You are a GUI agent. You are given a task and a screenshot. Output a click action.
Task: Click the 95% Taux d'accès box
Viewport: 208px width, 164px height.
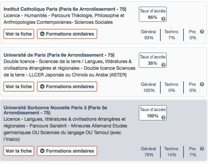(x=153, y=14)
